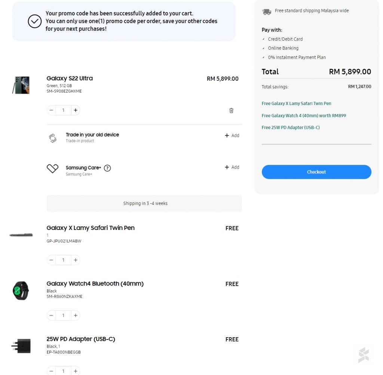Click the Trade-in recycle arrows icon

click(53, 138)
